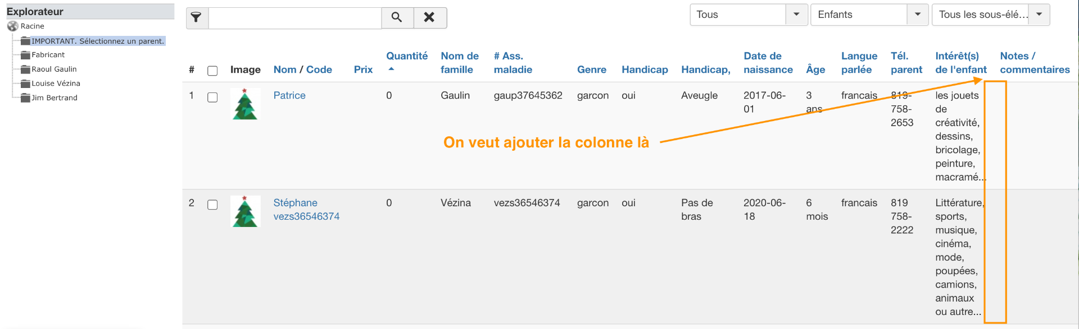1079x329 pixels.
Task: Click the magnifying glass search button
Action: coord(397,17)
